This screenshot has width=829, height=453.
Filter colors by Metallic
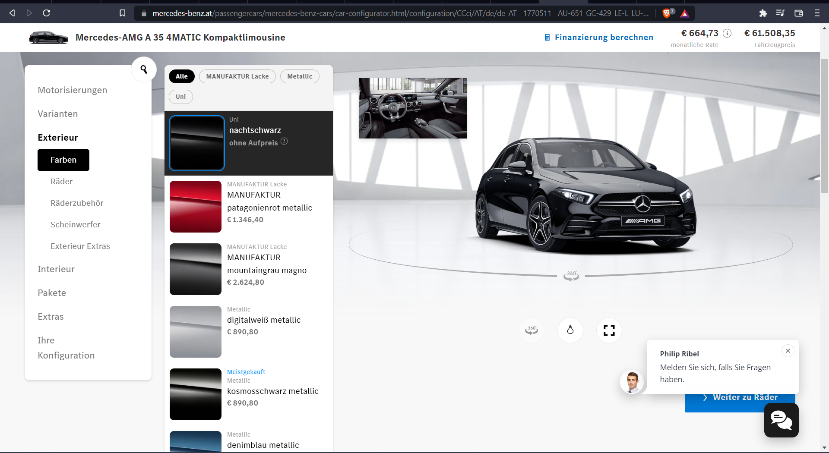pyautogui.click(x=300, y=76)
